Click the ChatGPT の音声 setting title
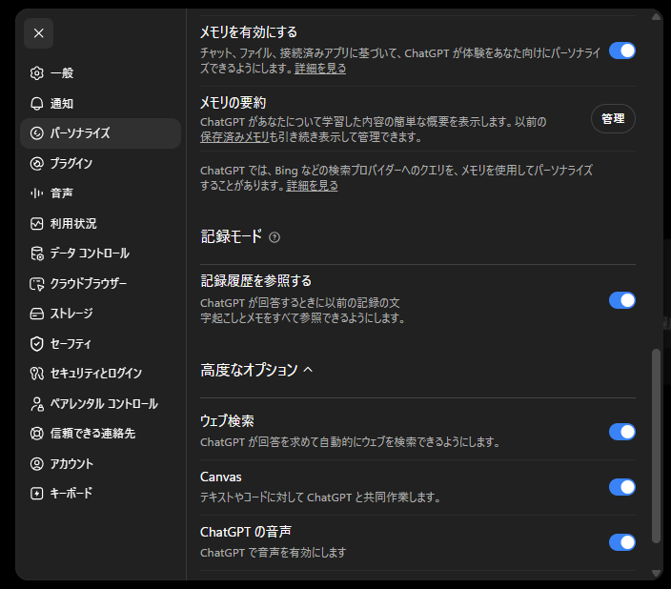 [246, 532]
